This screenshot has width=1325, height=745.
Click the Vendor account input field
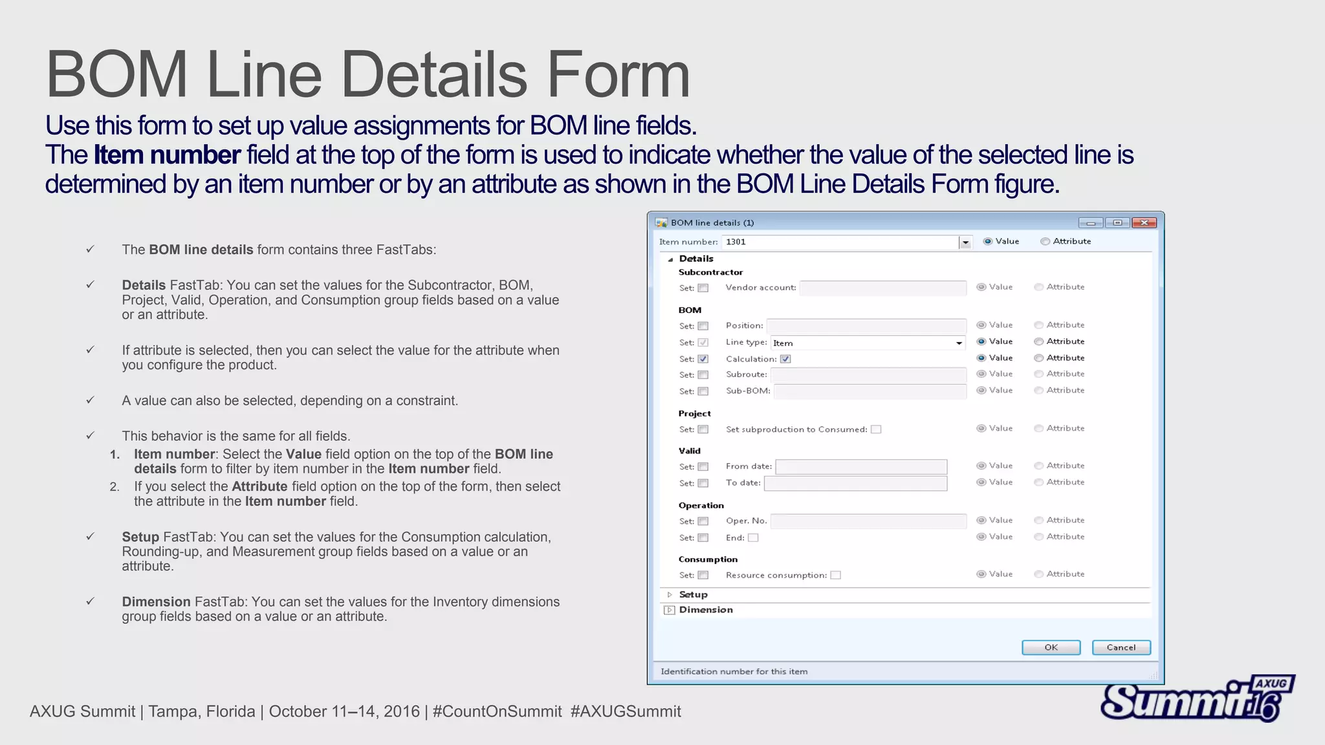click(883, 288)
